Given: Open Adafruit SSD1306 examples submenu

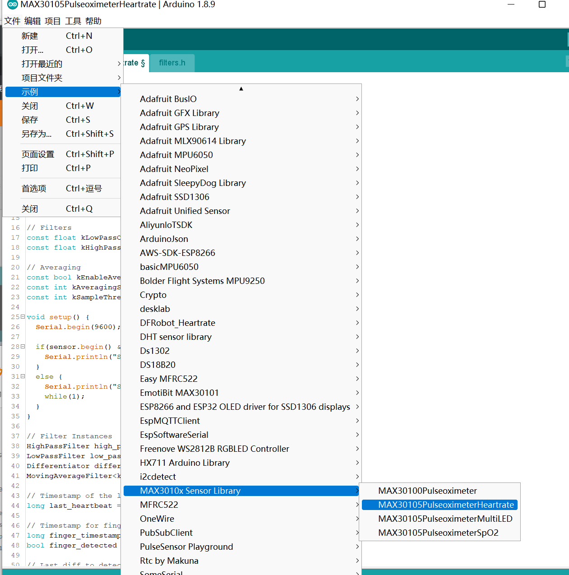Looking at the screenshot, I should [x=241, y=197].
